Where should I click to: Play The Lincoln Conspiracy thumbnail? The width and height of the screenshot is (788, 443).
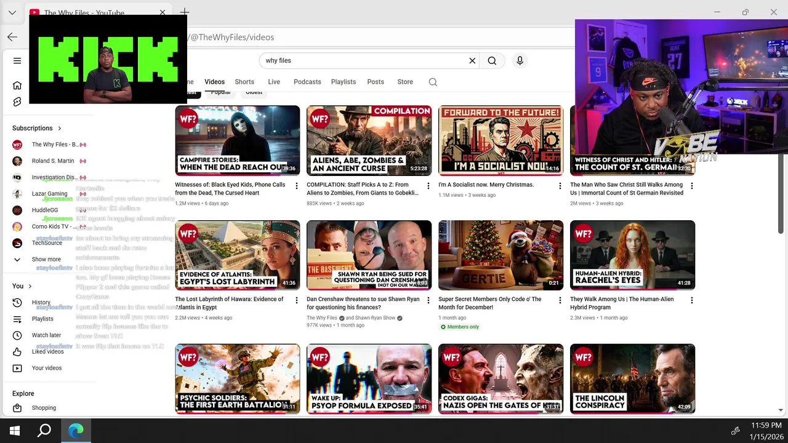632,379
